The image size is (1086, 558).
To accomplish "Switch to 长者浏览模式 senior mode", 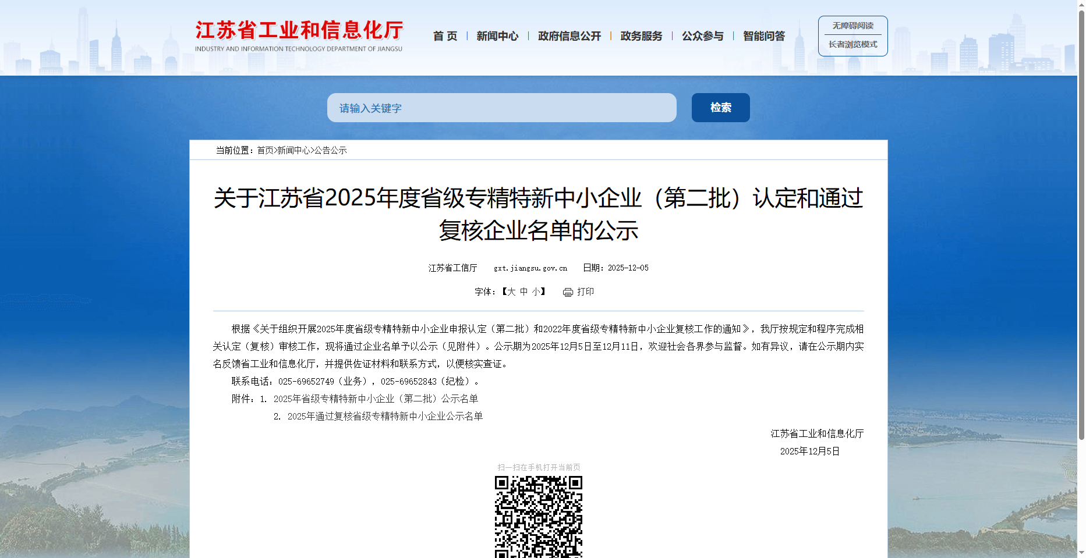I will point(852,45).
